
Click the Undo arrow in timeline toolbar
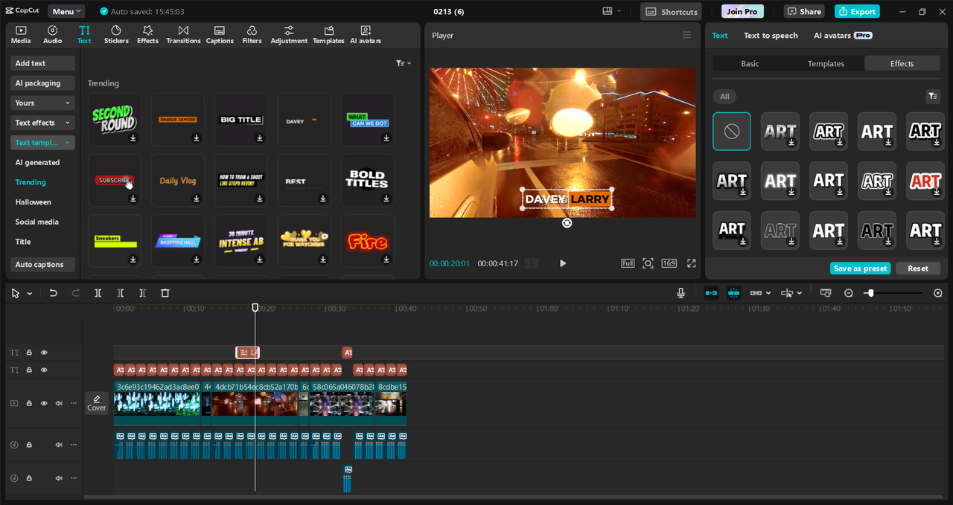click(53, 293)
